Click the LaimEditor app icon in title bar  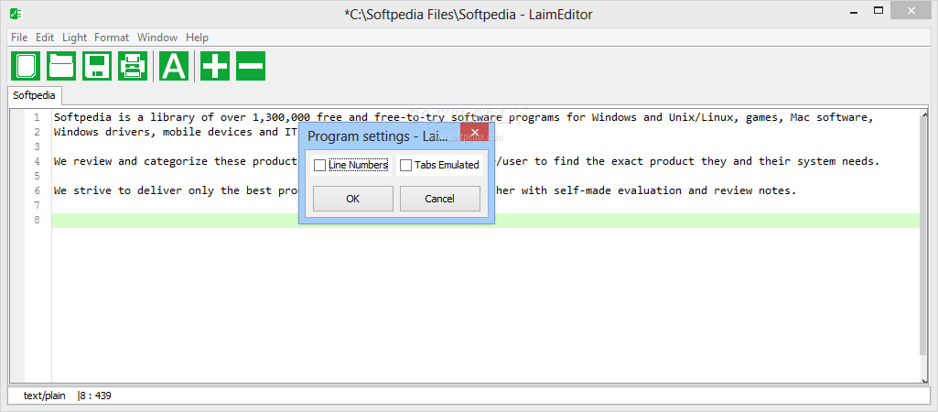pyautogui.click(x=16, y=14)
